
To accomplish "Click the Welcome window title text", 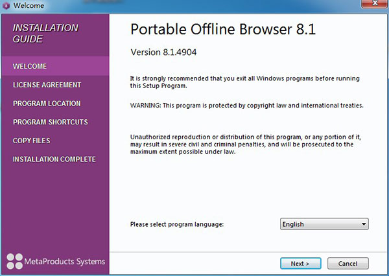I will (x=29, y=5).
